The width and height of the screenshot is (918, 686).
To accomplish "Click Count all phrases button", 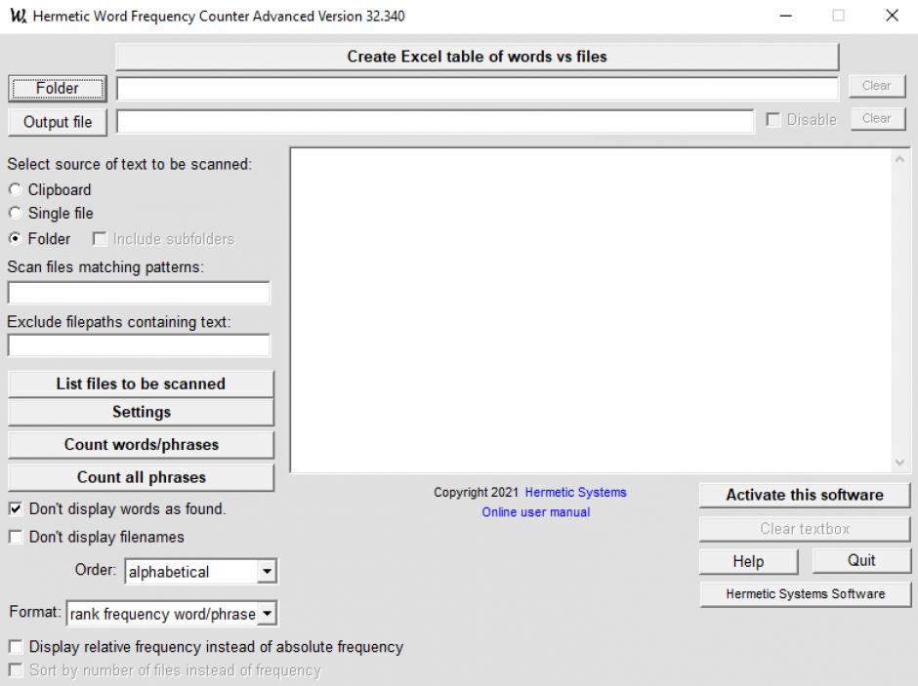I will (x=141, y=477).
